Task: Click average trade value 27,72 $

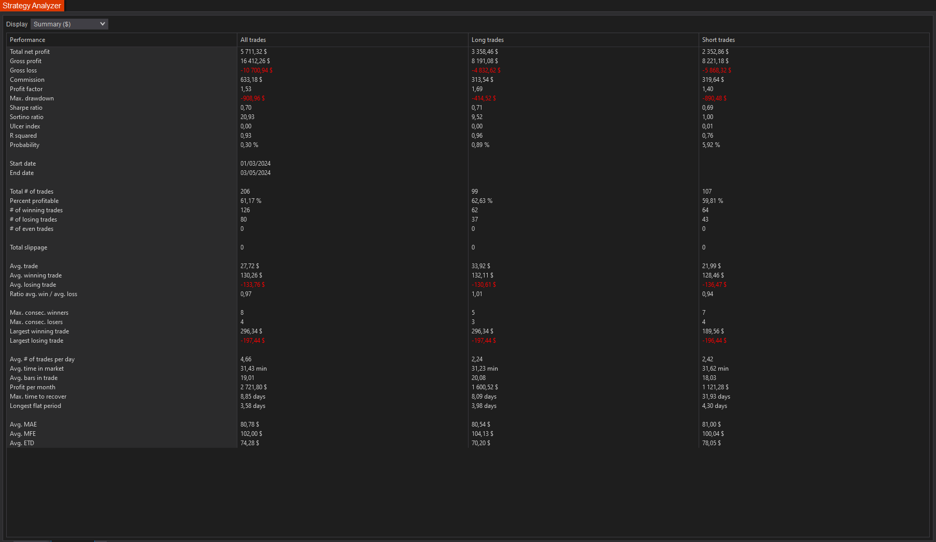Action: 250,266
